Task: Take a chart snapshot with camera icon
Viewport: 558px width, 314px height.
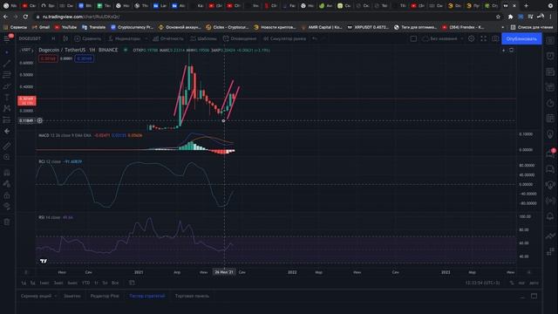Action: pos(495,38)
